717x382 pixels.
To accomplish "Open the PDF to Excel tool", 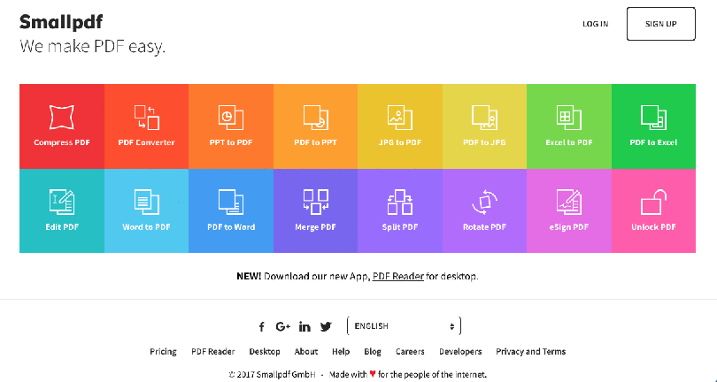I will point(653,126).
